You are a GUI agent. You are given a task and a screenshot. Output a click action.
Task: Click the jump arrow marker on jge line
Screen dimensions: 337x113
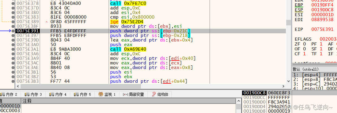tap(47, 22)
